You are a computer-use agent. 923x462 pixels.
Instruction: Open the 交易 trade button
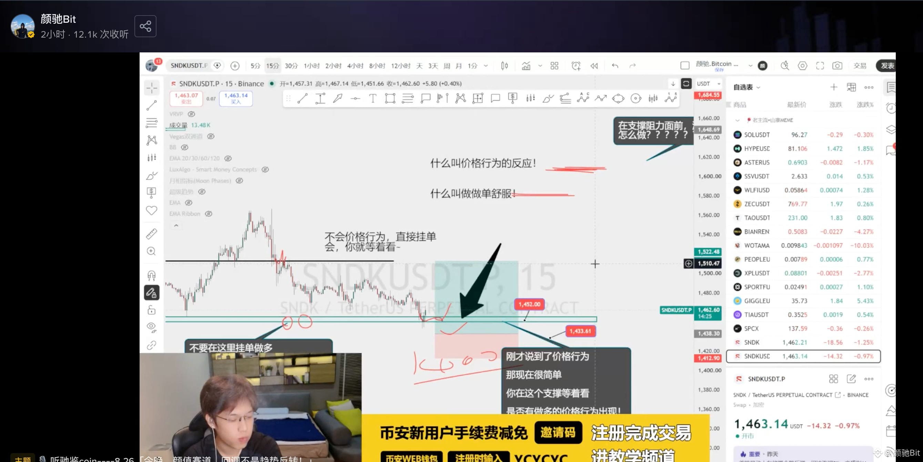pos(860,66)
